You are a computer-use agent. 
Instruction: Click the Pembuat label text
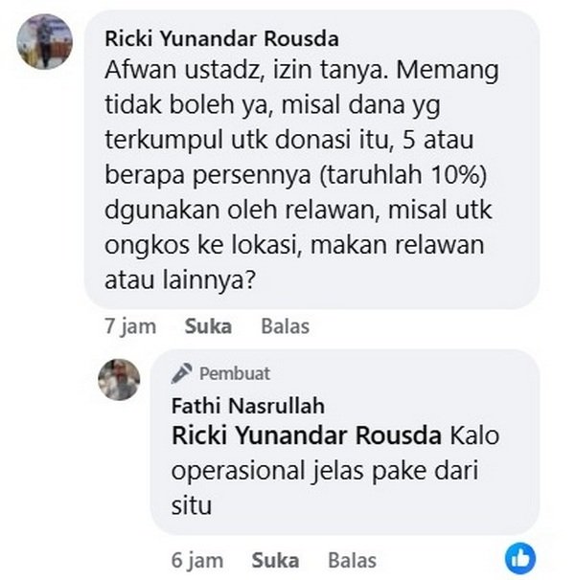pos(235,373)
